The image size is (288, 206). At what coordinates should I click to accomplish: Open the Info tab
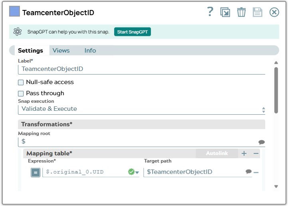[x=90, y=50]
